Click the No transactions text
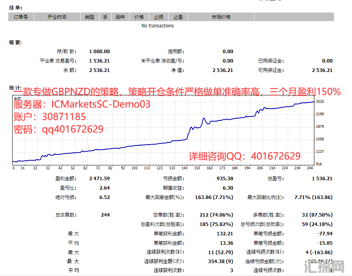This screenshot has width=352, height=276. tap(157, 26)
